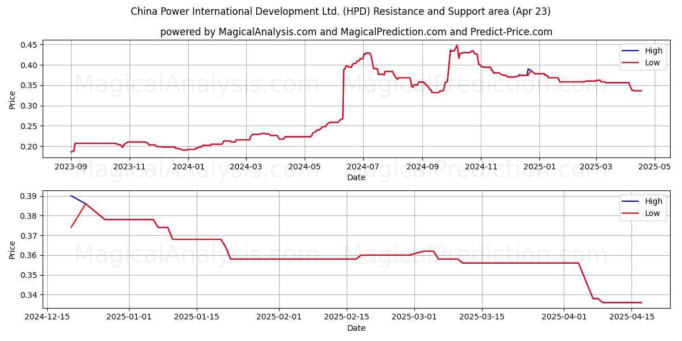682x341 pixels.
Task: Click the '2025-03' x-axis label in top chart
Action: 596,167
